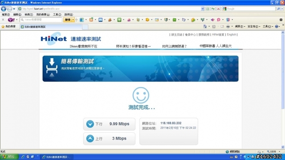Viewport: 285px width, 160px height.
Task: Open Yahoo toolbar settings gear
Action: pyautogui.click(x=281, y=20)
